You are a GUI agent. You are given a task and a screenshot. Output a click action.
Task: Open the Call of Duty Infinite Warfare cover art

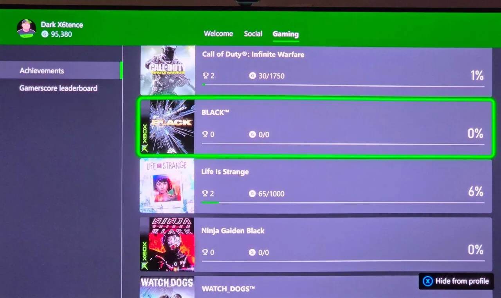click(x=168, y=71)
